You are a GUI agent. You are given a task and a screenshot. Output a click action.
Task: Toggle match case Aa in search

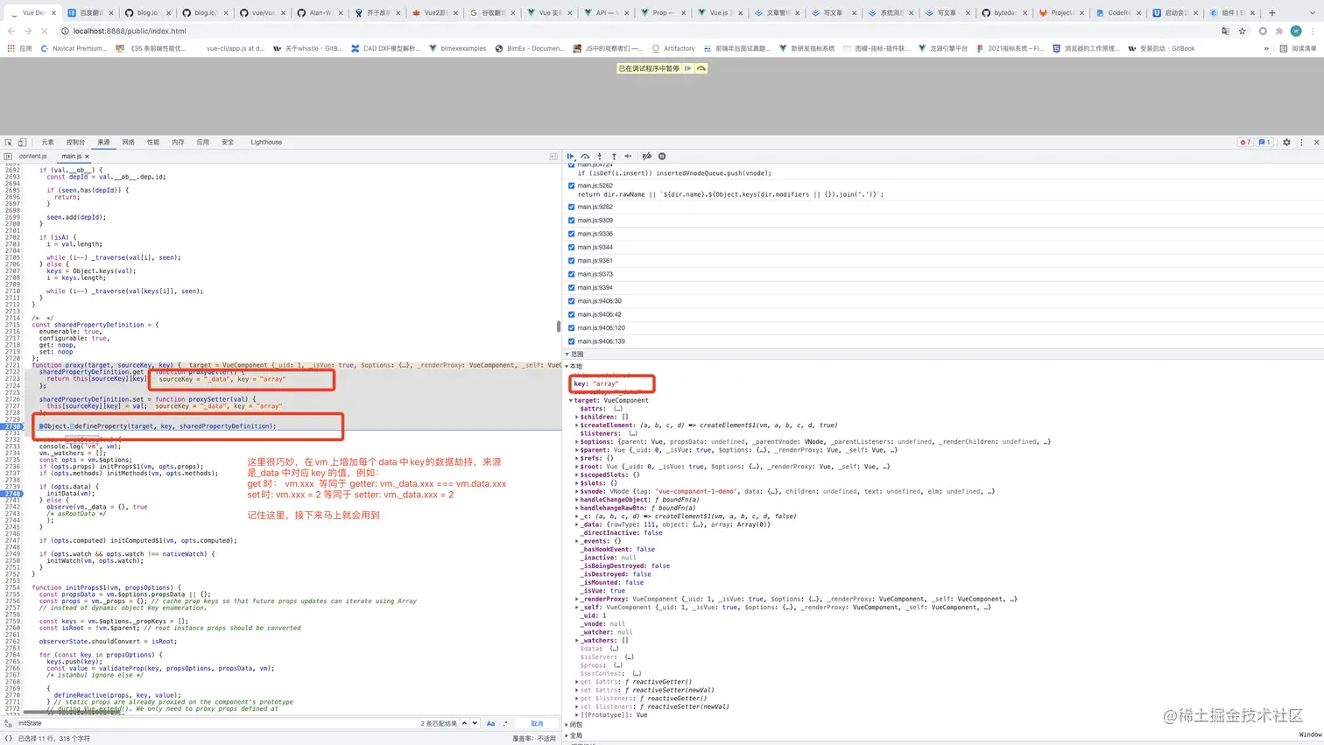pyautogui.click(x=490, y=724)
